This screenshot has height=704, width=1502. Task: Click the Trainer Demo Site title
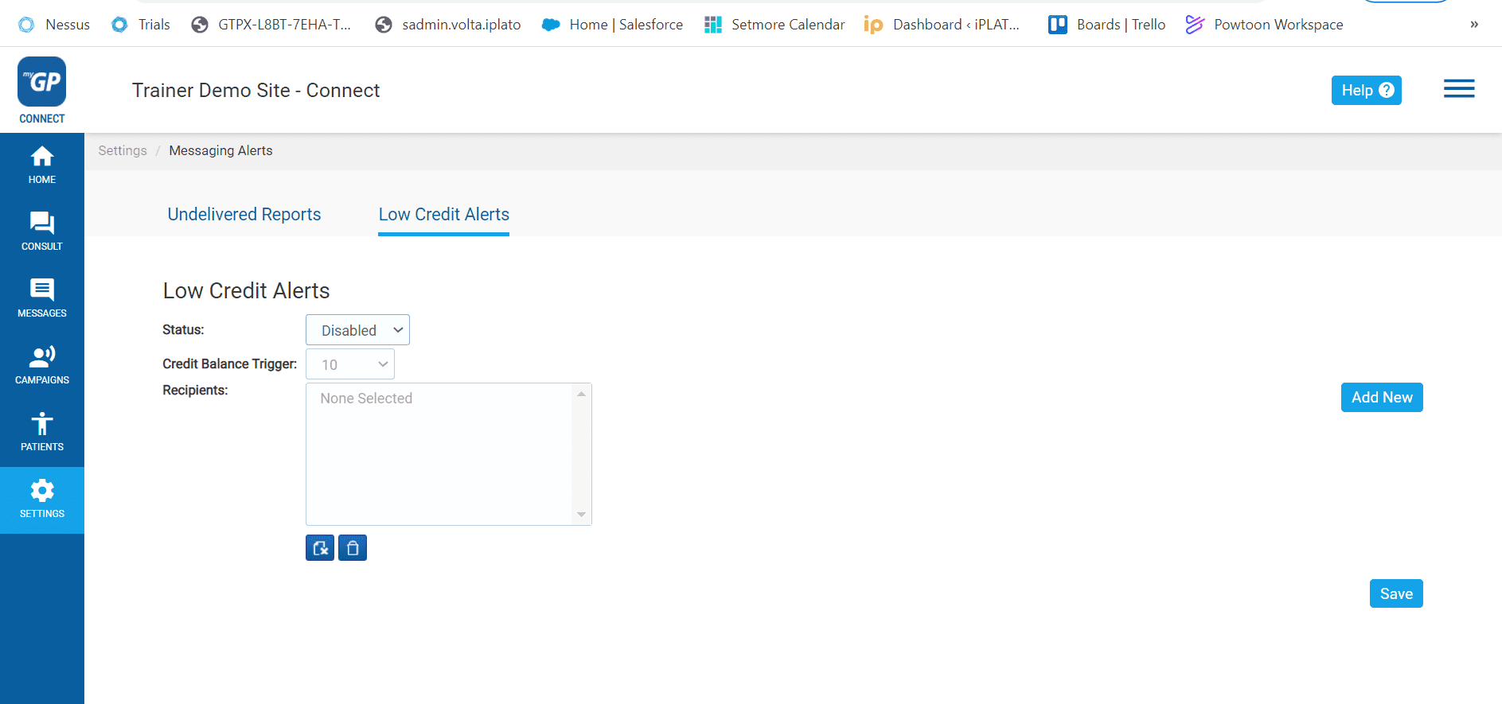pyautogui.click(x=256, y=91)
